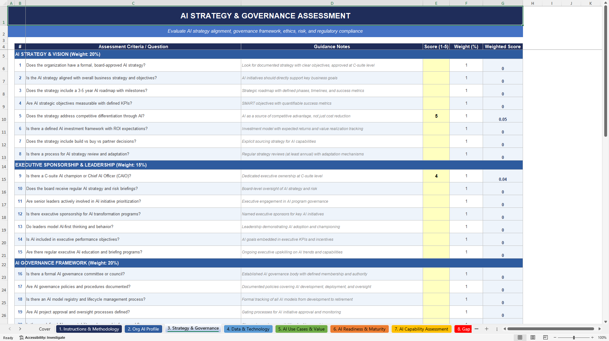The width and height of the screenshot is (609, 341).
Task: Switch to 1. Instructions & Methodology tab
Action: coord(89,329)
